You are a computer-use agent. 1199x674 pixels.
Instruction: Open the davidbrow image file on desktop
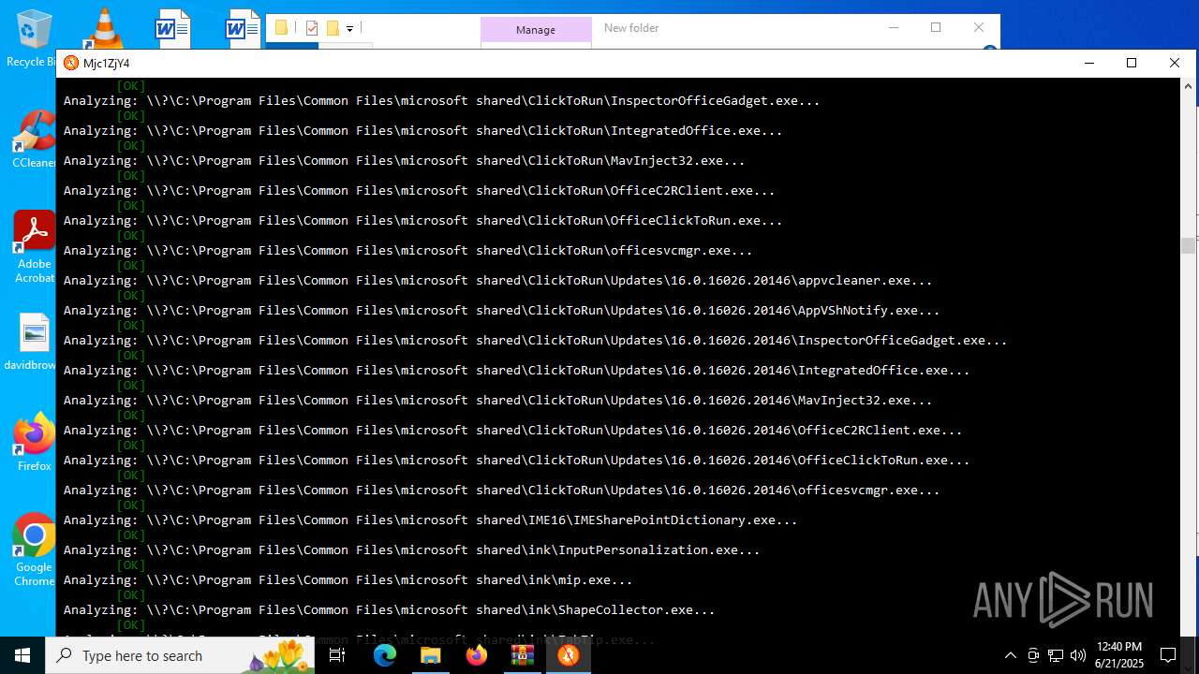coord(34,343)
